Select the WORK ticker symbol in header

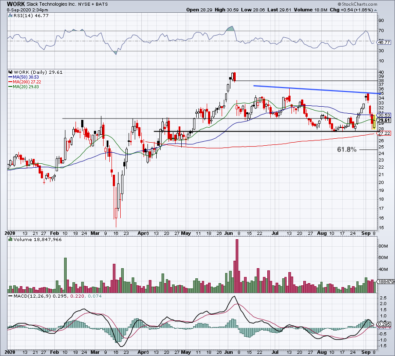(16, 4)
